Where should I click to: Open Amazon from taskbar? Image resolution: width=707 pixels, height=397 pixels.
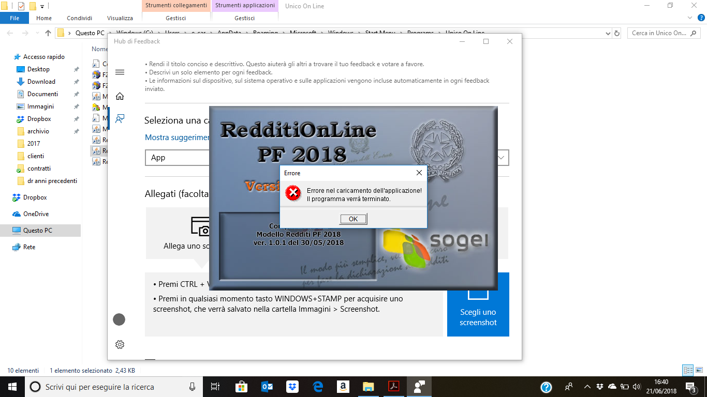[343, 387]
